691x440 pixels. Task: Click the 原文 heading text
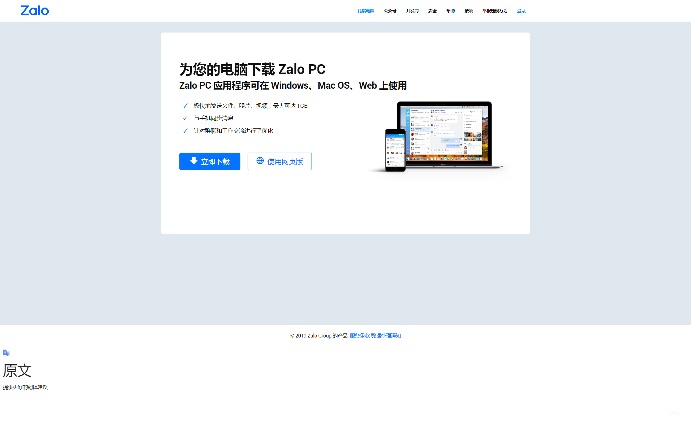tap(17, 371)
